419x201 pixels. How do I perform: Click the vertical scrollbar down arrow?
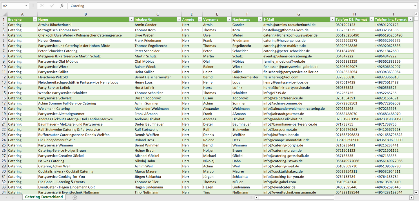pos(416,192)
